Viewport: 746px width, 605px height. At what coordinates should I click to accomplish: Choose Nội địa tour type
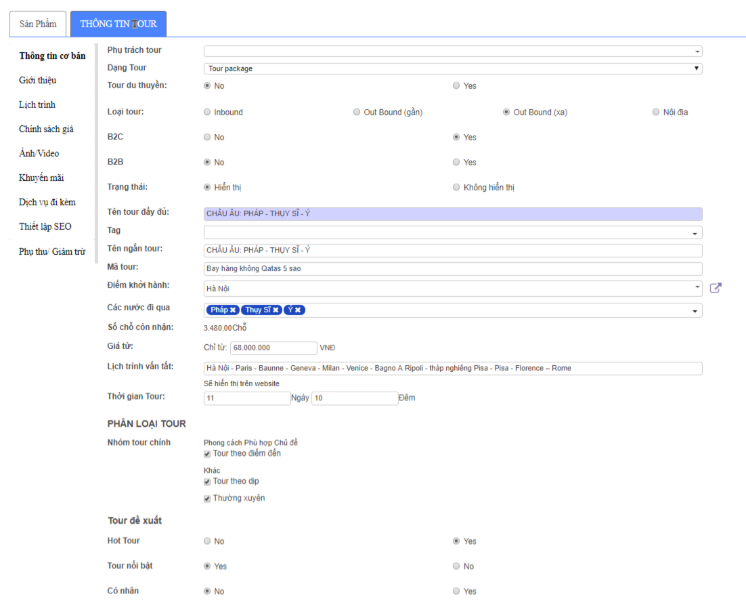tap(655, 112)
